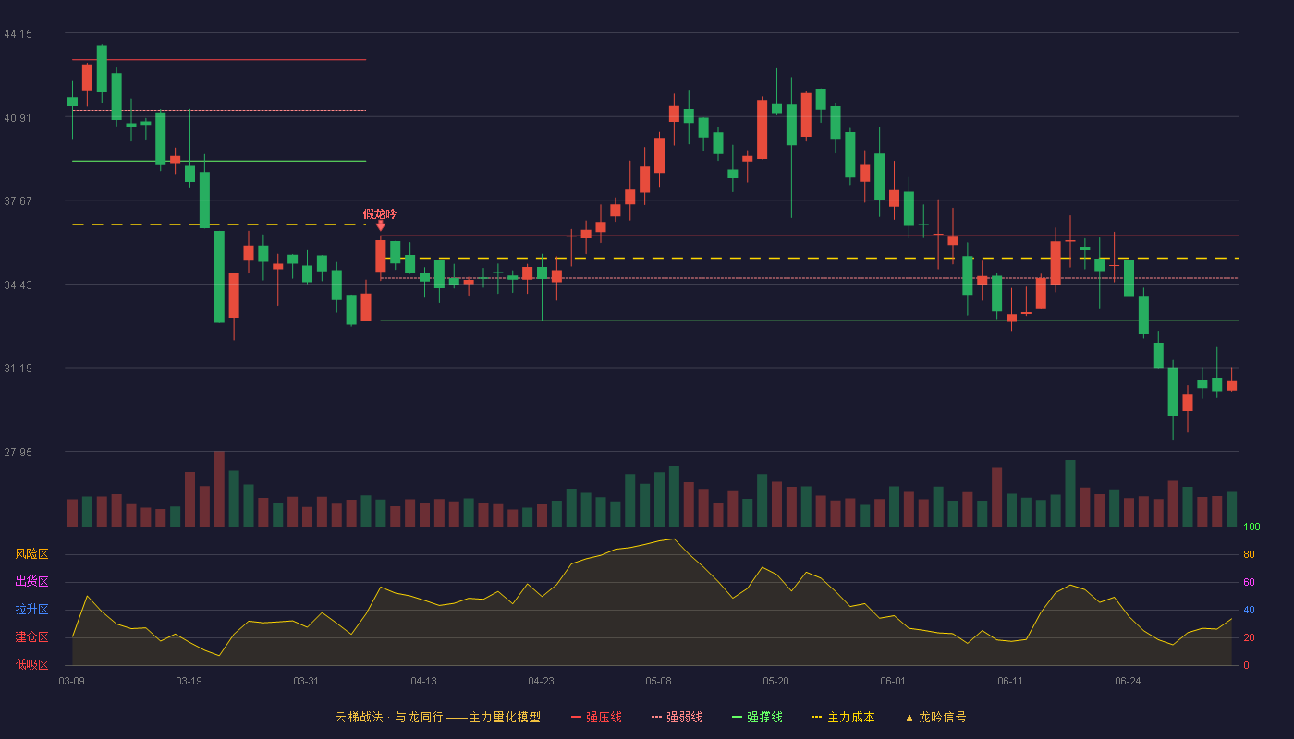Click the 34.43 price axis label
Image resolution: width=1294 pixels, height=739 pixels.
click(x=18, y=285)
